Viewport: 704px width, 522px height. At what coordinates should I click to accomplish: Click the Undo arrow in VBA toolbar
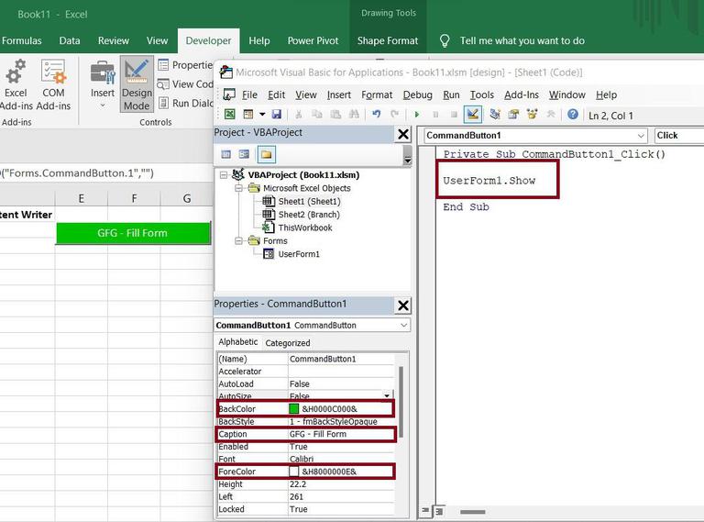pos(376,115)
